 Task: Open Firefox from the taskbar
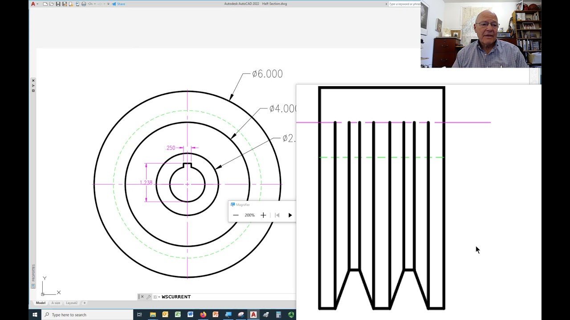(x=203, y=315)
